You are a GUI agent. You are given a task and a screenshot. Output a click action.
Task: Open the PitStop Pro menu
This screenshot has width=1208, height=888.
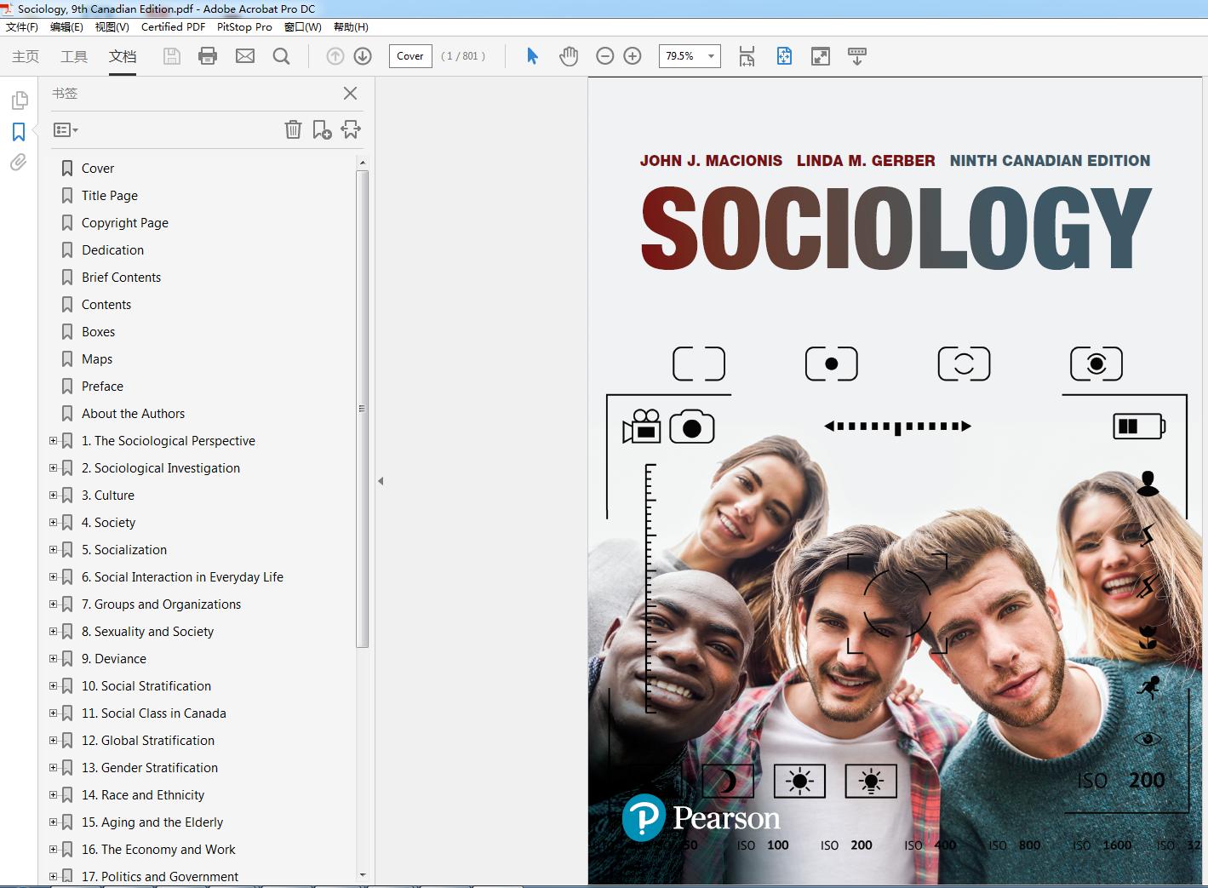(x=244, y=27)
